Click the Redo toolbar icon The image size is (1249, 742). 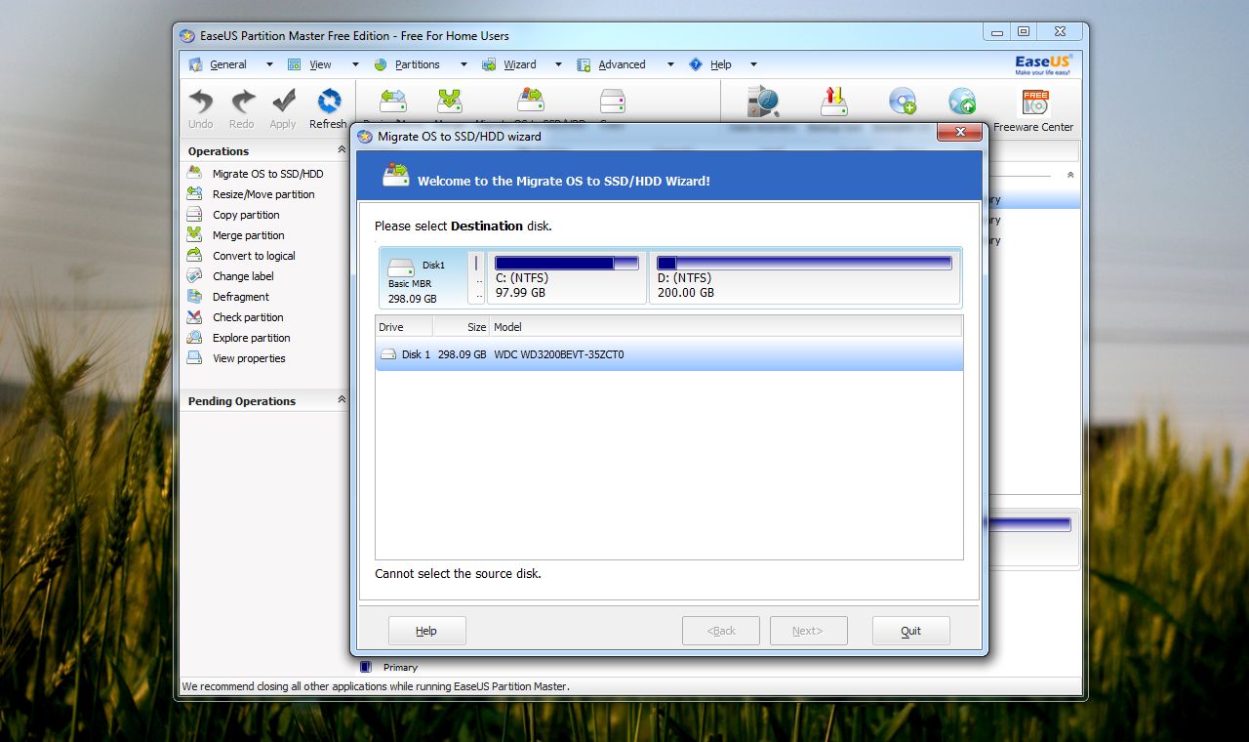point(242,107)
